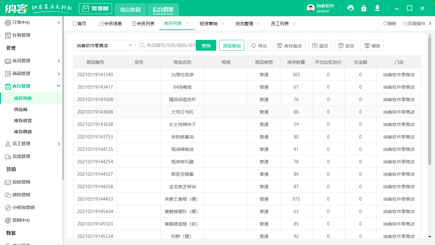This screenshot has width=435, height=245.
Task: Open the 进货 stock-in function
Action: [x=346, y=45]
